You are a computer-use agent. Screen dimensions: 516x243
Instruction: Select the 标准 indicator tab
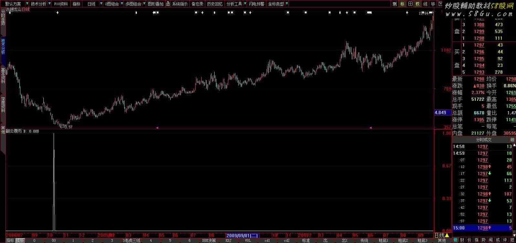[306, 240]
